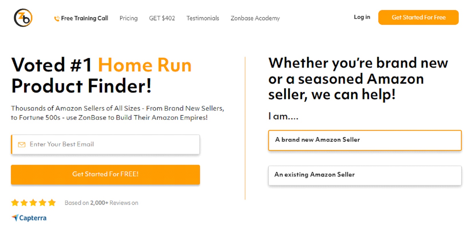Click the phone icon beside Free Training Call
Image resolution: width=469 pixels, height=230 pixels.
pos(57,19)
